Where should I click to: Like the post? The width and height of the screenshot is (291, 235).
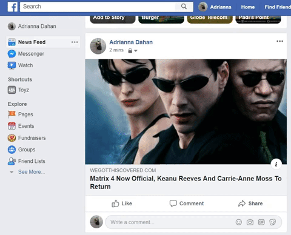(122, 204)
